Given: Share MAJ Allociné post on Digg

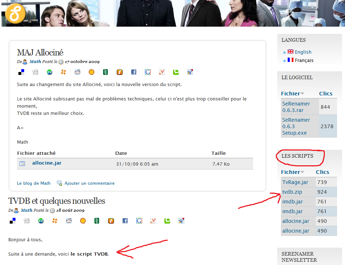Looking at the screenshot, I should pos(35,72).
